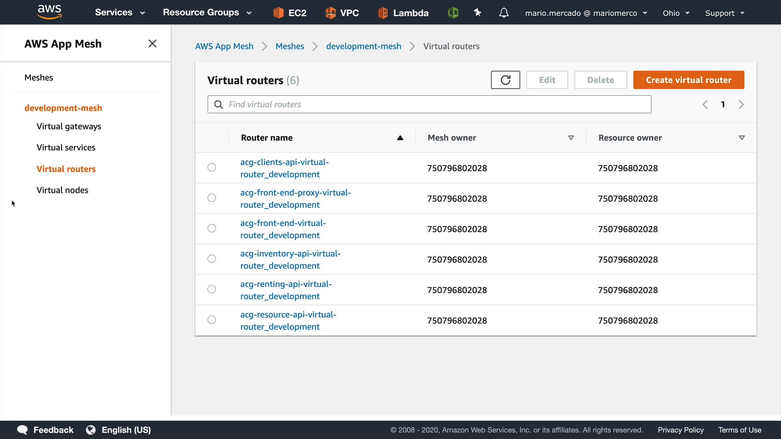Click the pin shortcuts icon

coord(478,13)
